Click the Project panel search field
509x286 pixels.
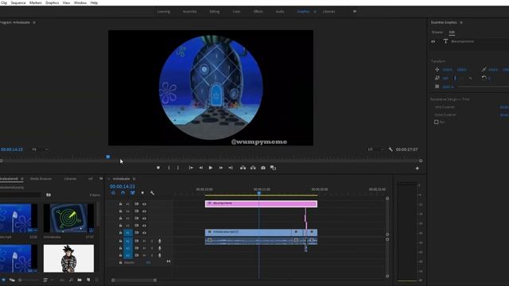[x=20, y=195]
